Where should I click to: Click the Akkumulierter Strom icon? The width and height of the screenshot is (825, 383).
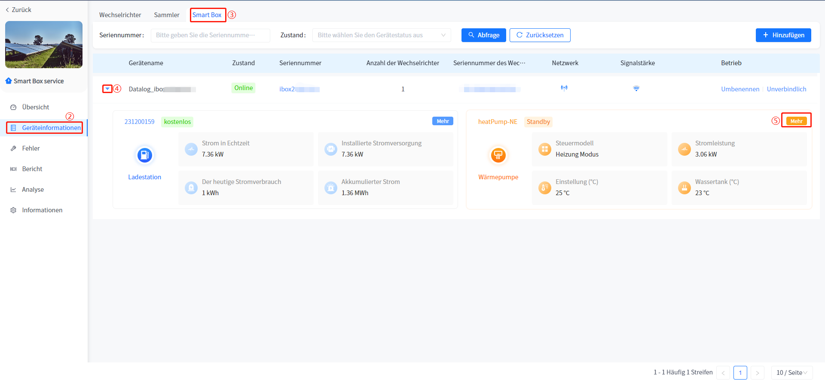(x=331, y=188)
